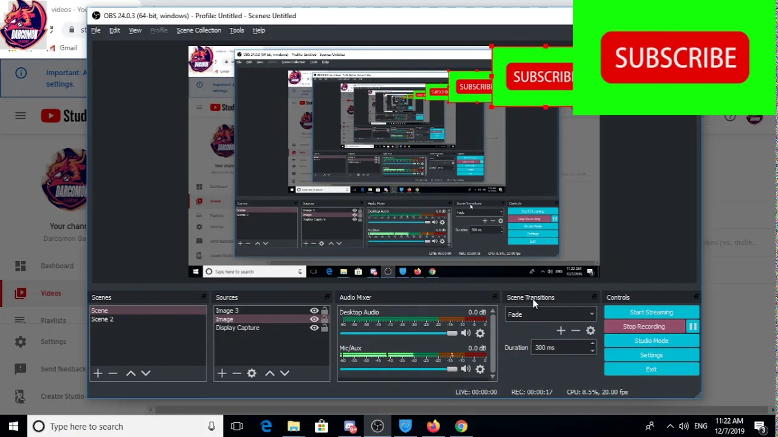This screenshot has height=437, width=778.
Task: Open YouTube Studio hamburger menu in Chrome
Action: click(21, 116)
